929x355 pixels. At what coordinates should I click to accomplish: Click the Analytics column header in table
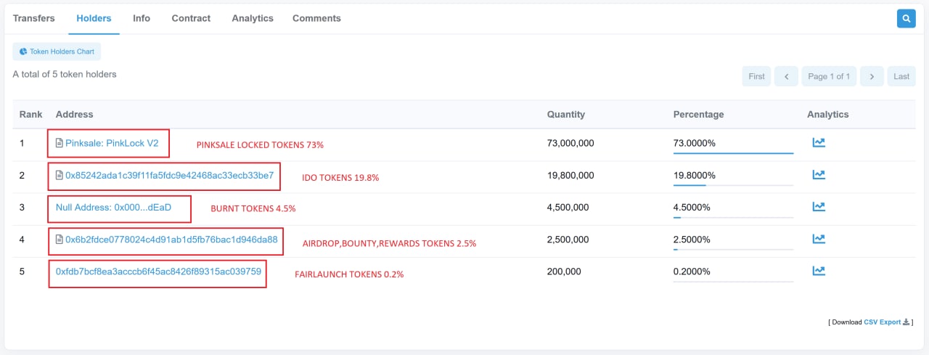point(827,115)
